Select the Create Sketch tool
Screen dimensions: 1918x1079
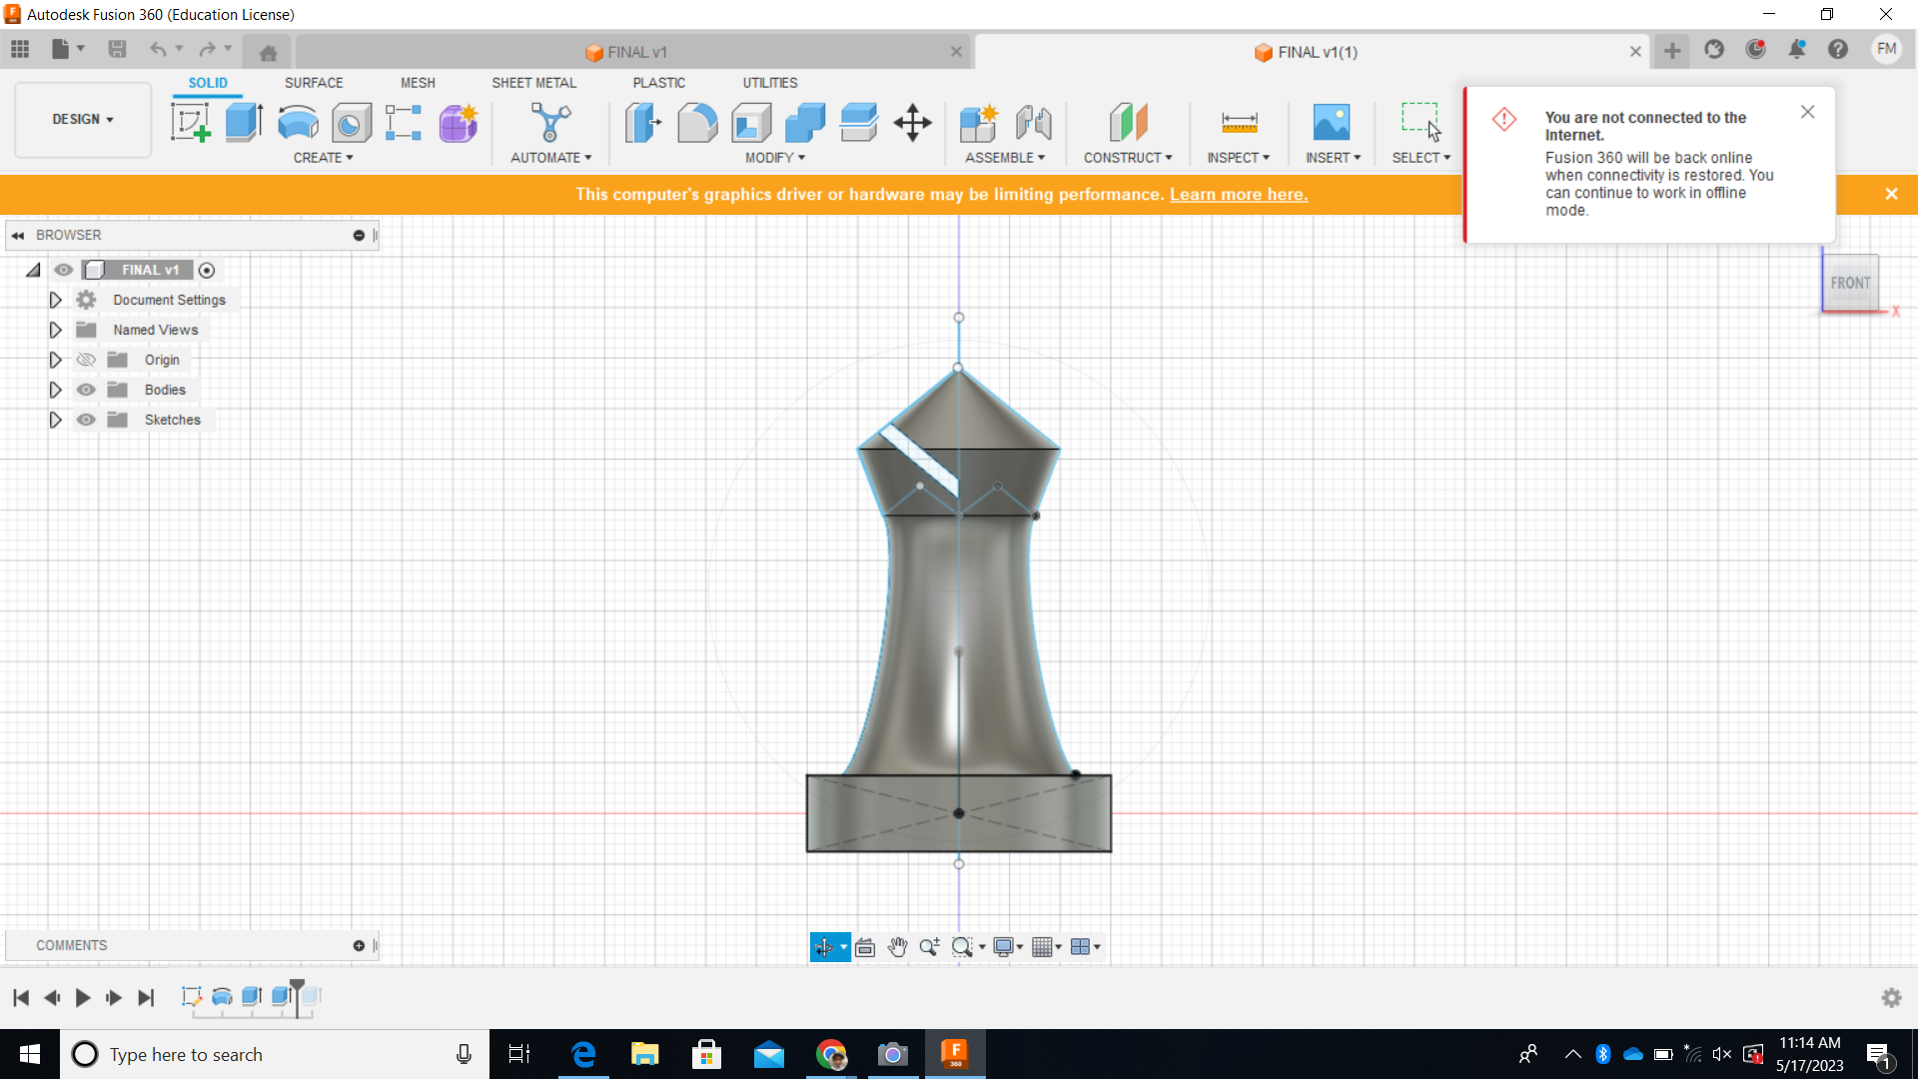point(190,122)
